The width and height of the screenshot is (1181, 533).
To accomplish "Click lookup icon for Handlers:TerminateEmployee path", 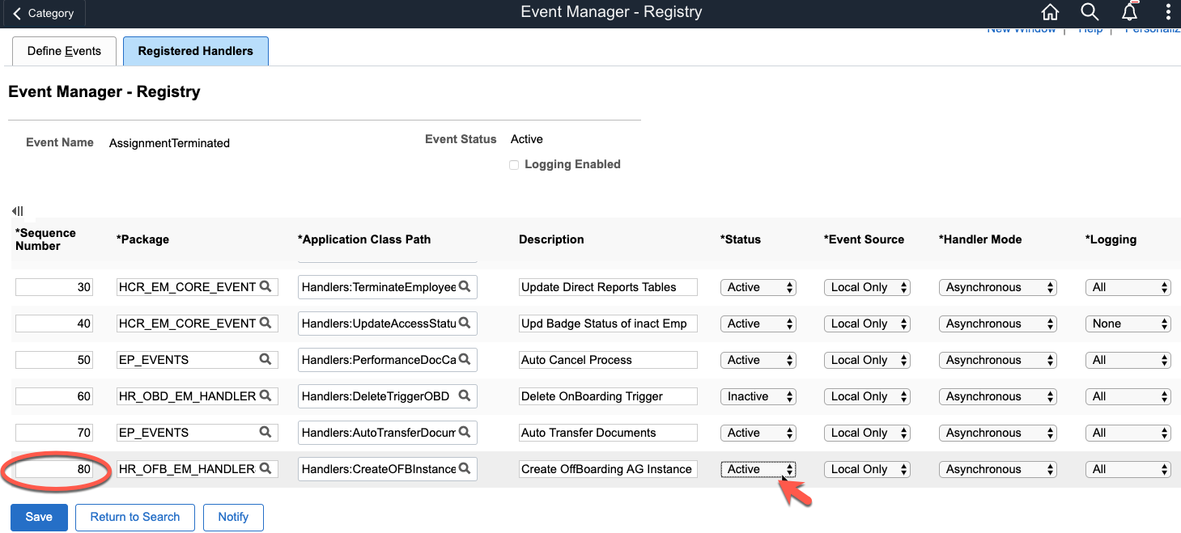I will coord(465,286).
